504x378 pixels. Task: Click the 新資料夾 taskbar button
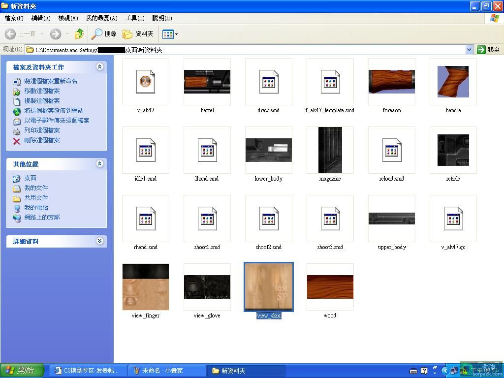[x=246, y=371]
